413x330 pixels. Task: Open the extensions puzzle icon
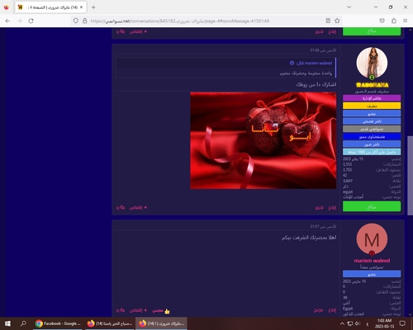[x=394, y=21]
